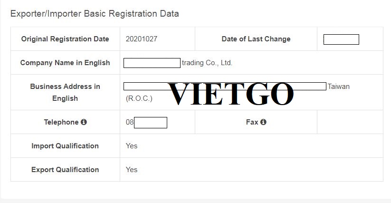Screen dimensions: 391x203
Task: Click the (R.O.C.) address text
Action: 139,98
